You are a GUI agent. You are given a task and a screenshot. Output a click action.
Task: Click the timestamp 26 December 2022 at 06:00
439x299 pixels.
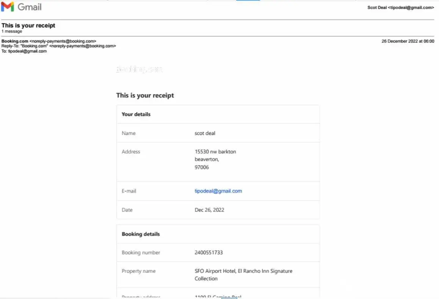tap(408, 41)
